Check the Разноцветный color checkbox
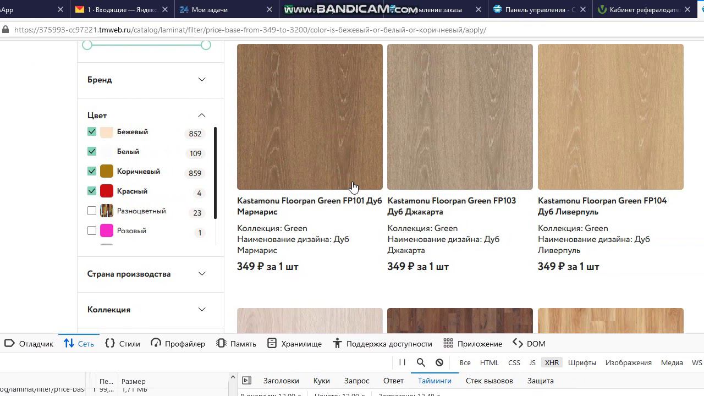Screen dimensions: 704x396 pyautogui.click(x=92, y=211)
